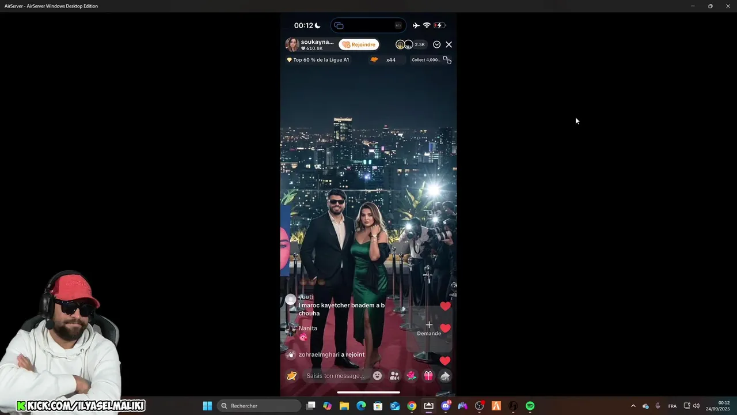This screenshot has width=737, height=415.
Task: Open Top 60 % de la Ligue A1 badge
Action: [318, 60]
